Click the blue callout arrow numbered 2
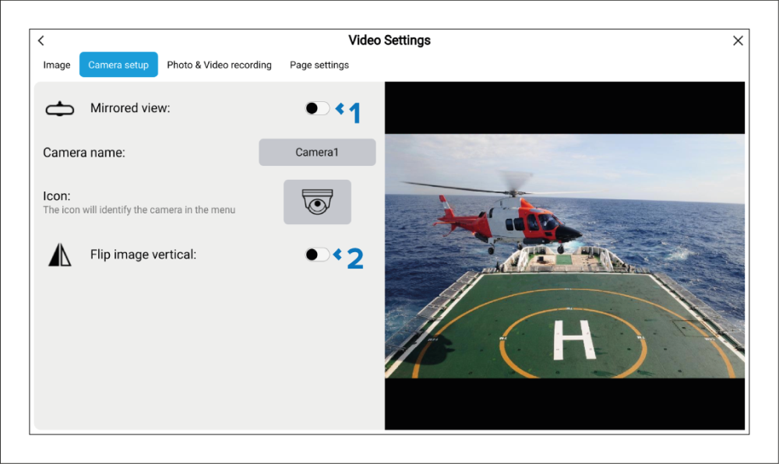Viewport: 779px width, 464px height. [x=349, y=257]
